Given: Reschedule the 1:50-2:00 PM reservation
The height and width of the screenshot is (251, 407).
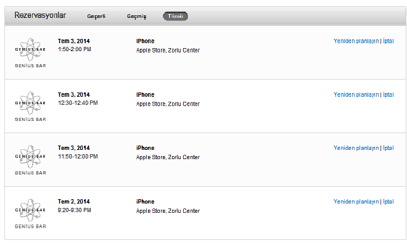Looking at the screenshot, I should tap(356, 41).
